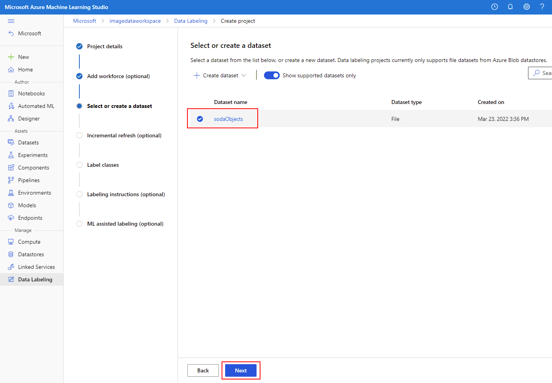Open the notifications bell

pos(510,7)
